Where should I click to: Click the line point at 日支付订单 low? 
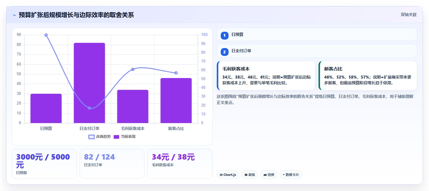[89, 108]
